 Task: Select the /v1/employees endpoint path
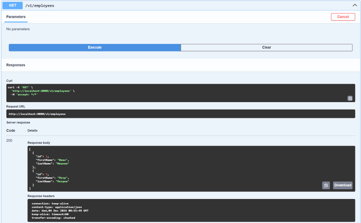[x=40, y=6]
